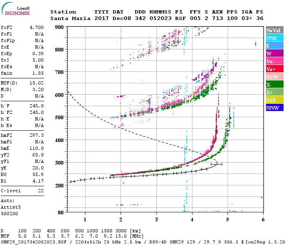Click the 052023 time header value
Viewport: 286px width, 245px height.
coord(161,18)
